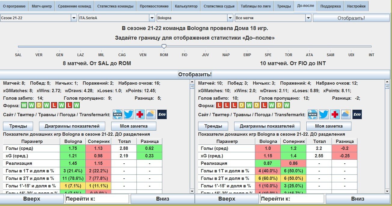Click the Twitter bird icon in left panel
Viewport: 392px width, 206px height.
129,114
